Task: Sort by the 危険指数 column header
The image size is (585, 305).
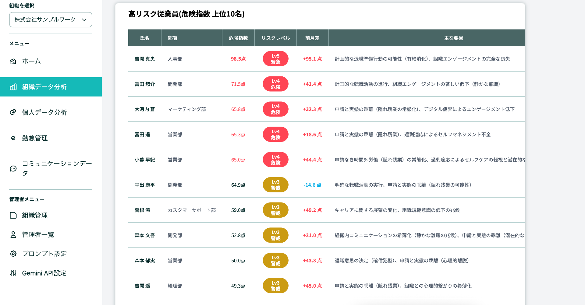Action: pyautogui.click(x=238, y=38)
